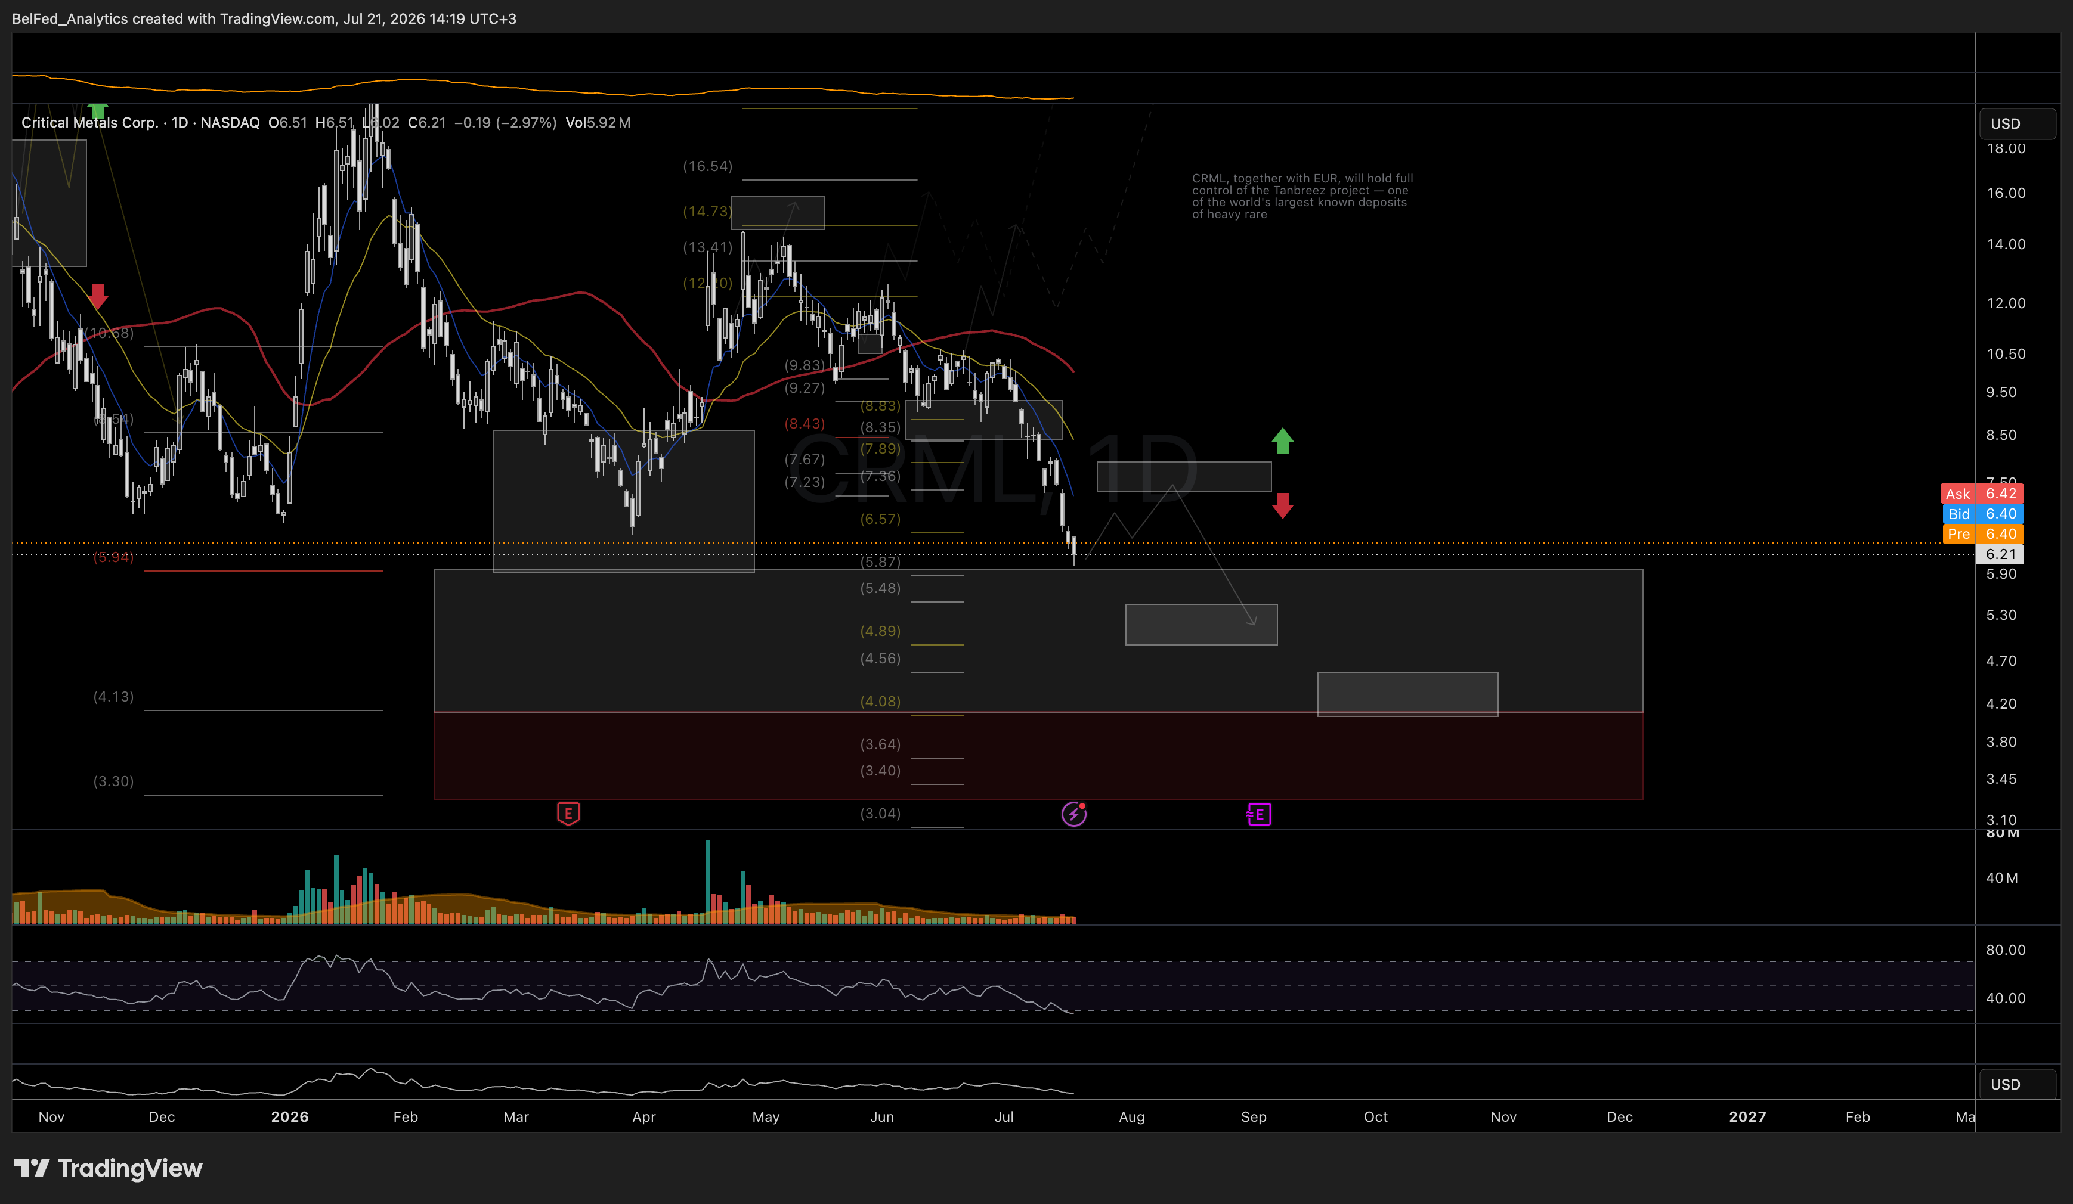
Task: Select the green up arrow near Sep
Action: [1282, 441]
